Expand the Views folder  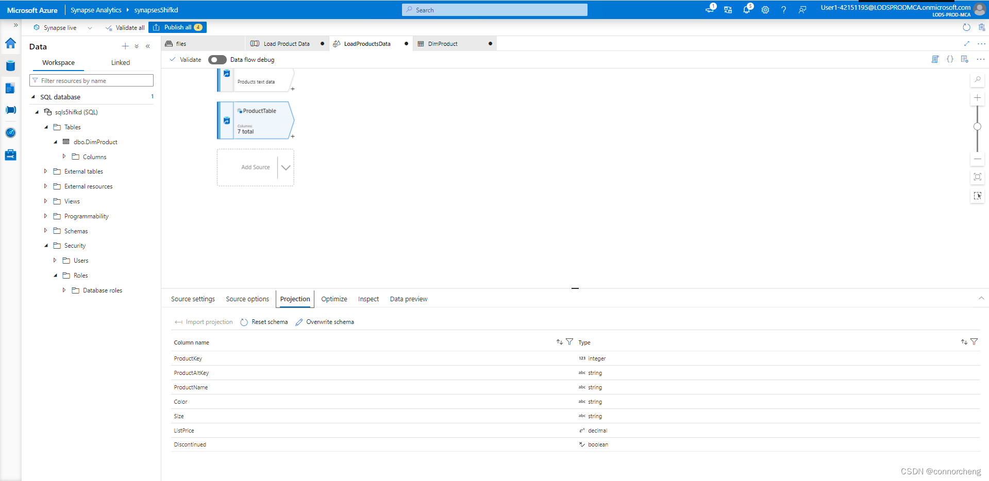45,201
